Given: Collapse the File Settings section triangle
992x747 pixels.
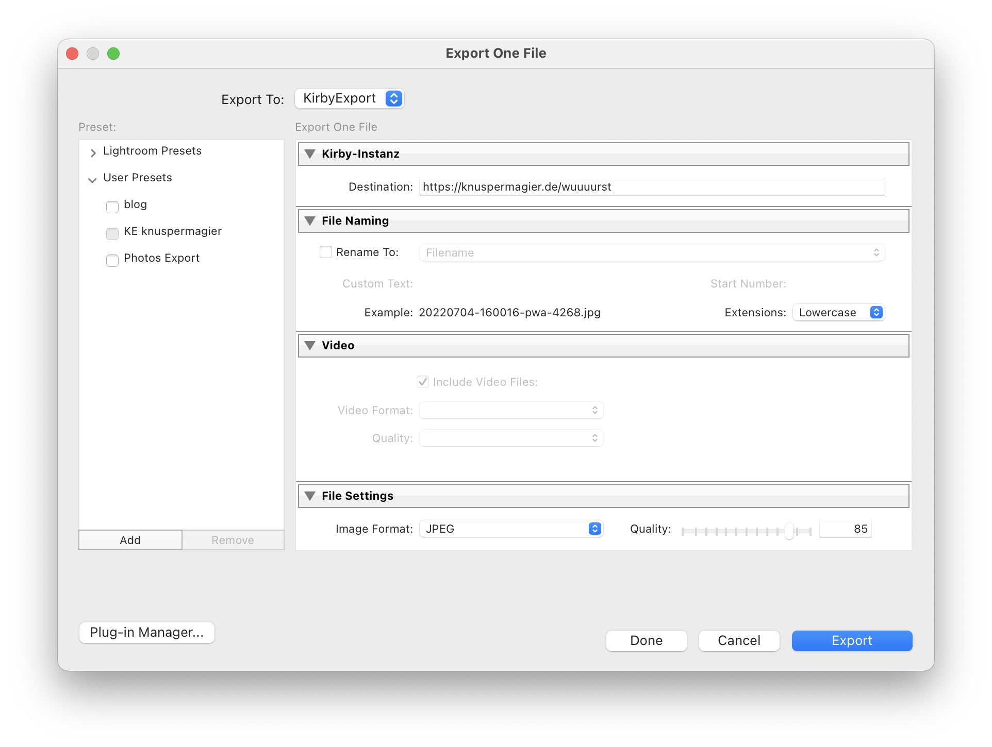Looking at the screenshot, I should [310, 496].
